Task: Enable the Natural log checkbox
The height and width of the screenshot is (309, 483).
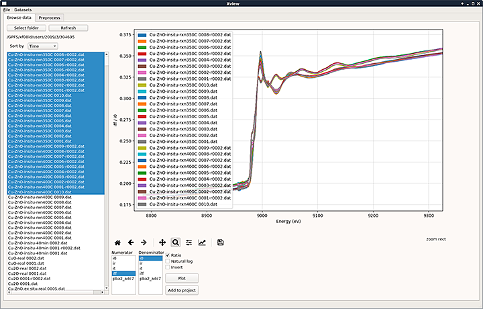Action: (x=168, y=261)
